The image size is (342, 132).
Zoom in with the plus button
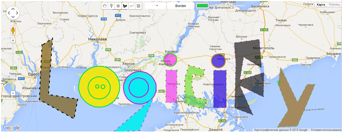click(13, 40)
